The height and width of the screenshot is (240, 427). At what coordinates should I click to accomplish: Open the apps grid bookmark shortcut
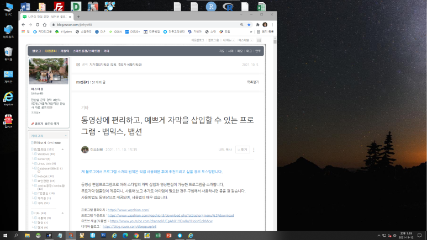coord(25,32)
